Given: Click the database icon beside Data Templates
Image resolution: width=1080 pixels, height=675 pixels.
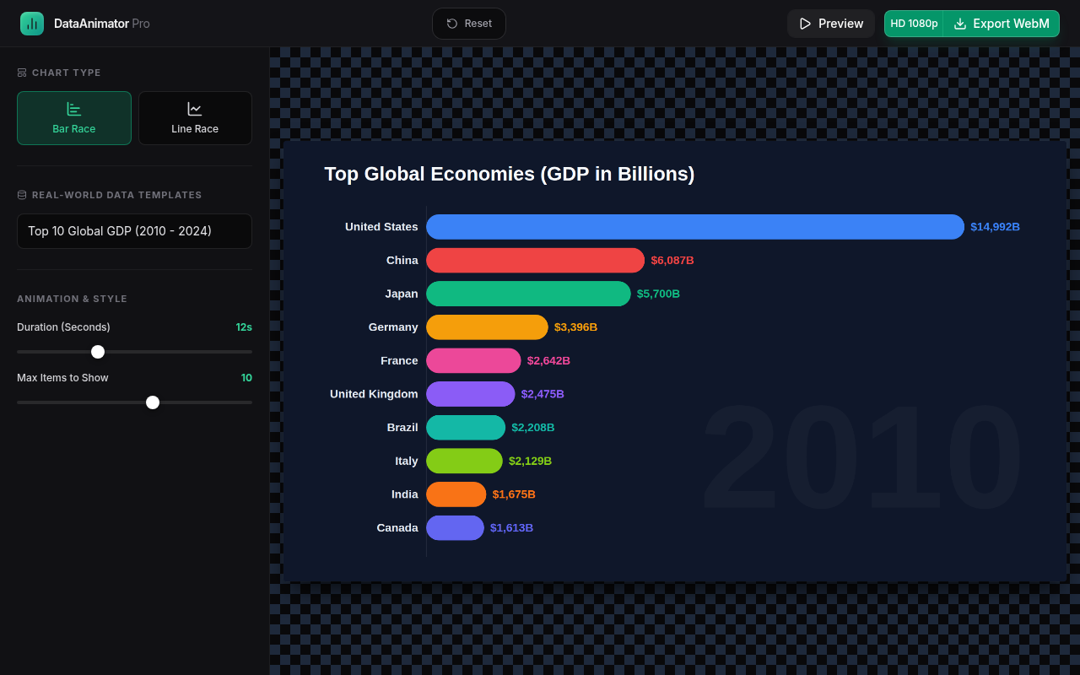Looking at the screenshot, I should (22, 195).
